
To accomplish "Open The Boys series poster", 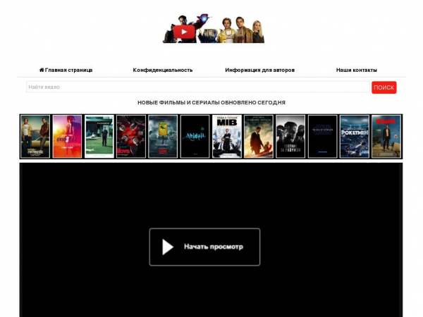I will pyautogui.click(x=131, y=137).
